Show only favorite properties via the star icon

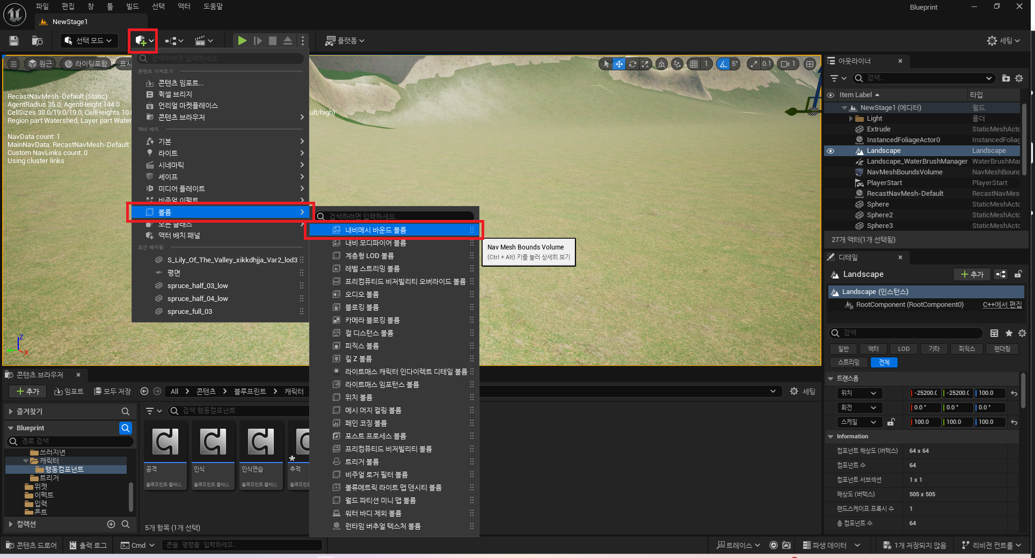pyautogui.click(x=1009, y=333)
